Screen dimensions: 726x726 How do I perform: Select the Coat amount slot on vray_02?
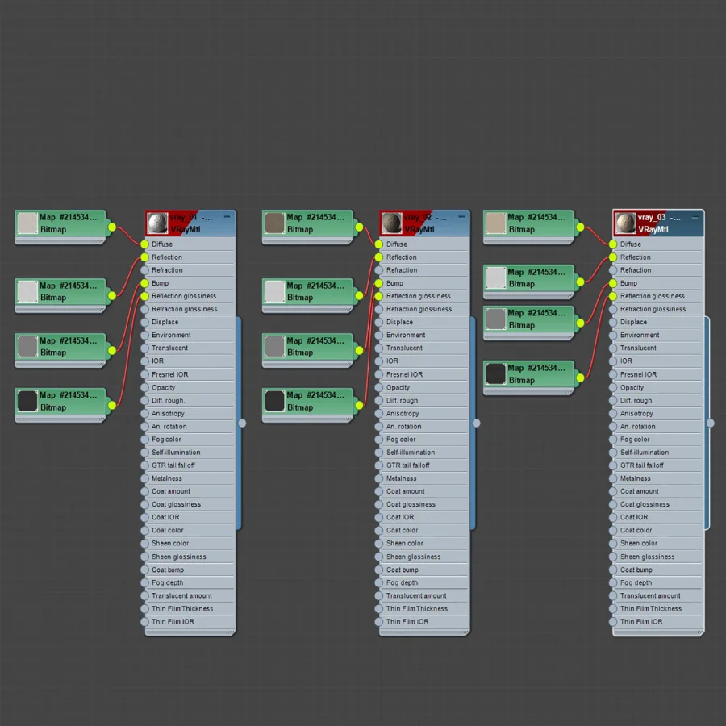[x=424, y=491]
